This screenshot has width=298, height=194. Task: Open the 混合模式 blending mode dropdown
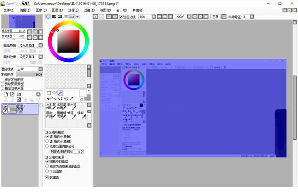pos(41,69)
